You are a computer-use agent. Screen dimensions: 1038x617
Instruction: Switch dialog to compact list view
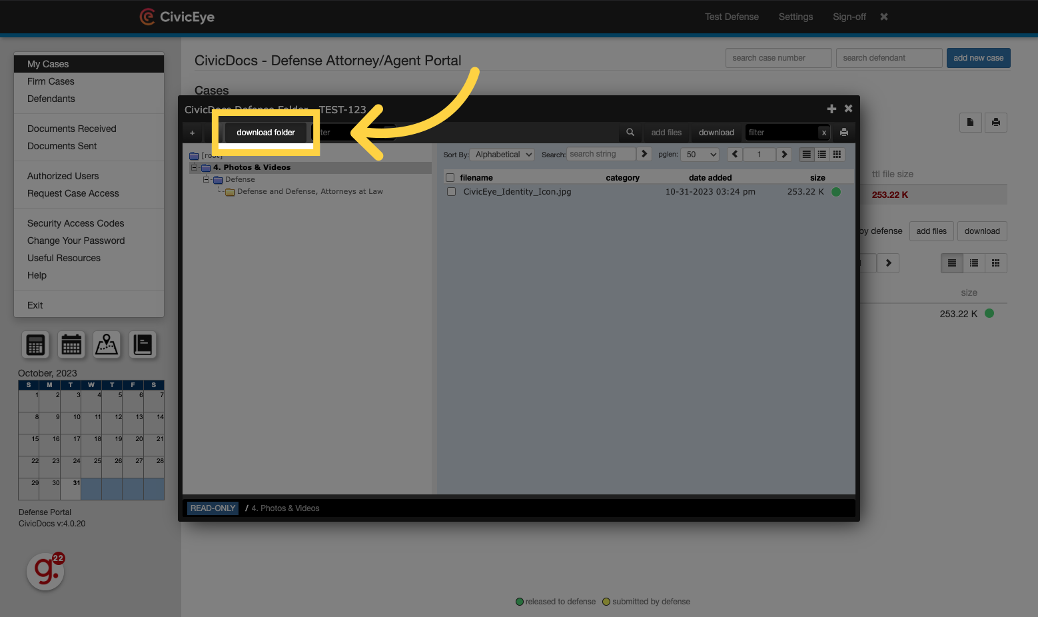tap(822, 154)
